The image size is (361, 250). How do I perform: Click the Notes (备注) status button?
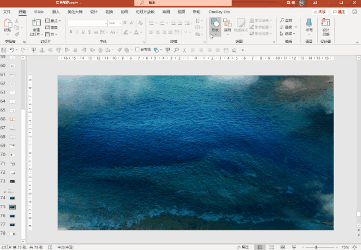(243, 247)
